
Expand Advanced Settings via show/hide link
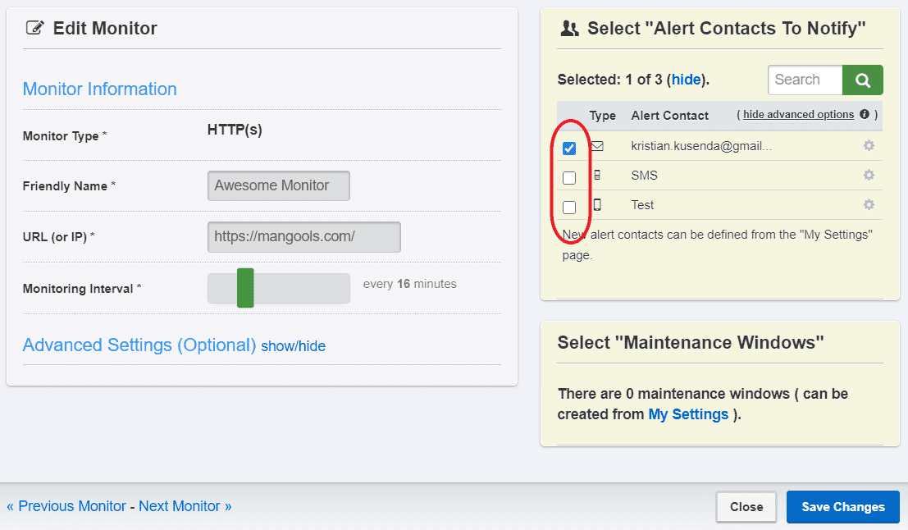pos(294,345)
